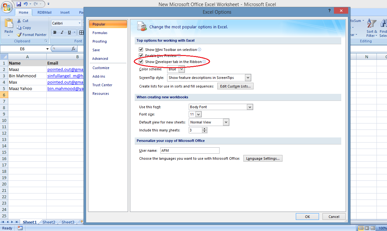Switch to Sheet2 worksheet tab
The height and width of the screenshot is (231, 387).
49,222
